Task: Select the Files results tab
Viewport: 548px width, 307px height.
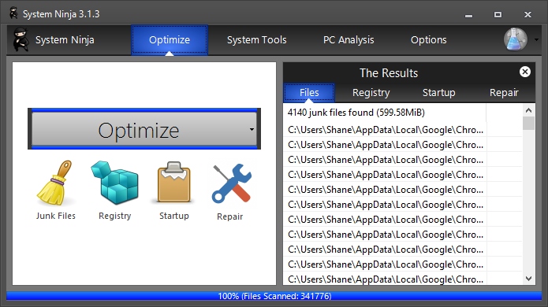Action: pyautogui.click(x=309, y=92)
